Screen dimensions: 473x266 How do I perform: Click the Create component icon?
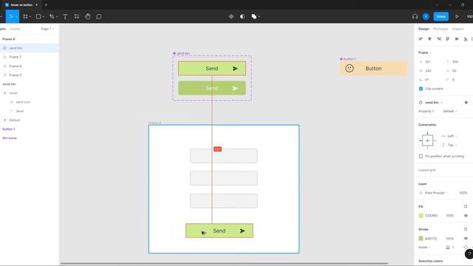click(231, 16)
